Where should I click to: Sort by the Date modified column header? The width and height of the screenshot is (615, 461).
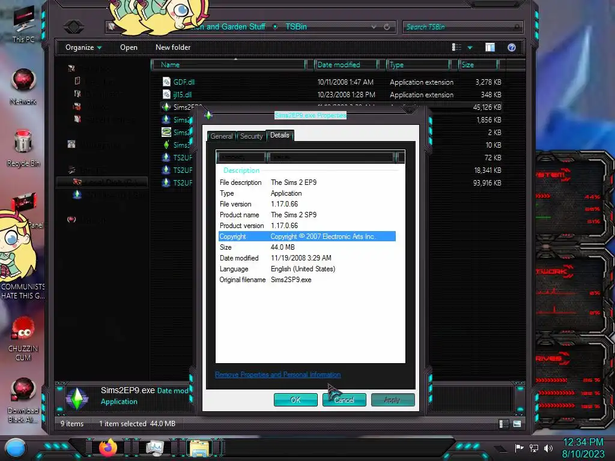coord(347,65)
